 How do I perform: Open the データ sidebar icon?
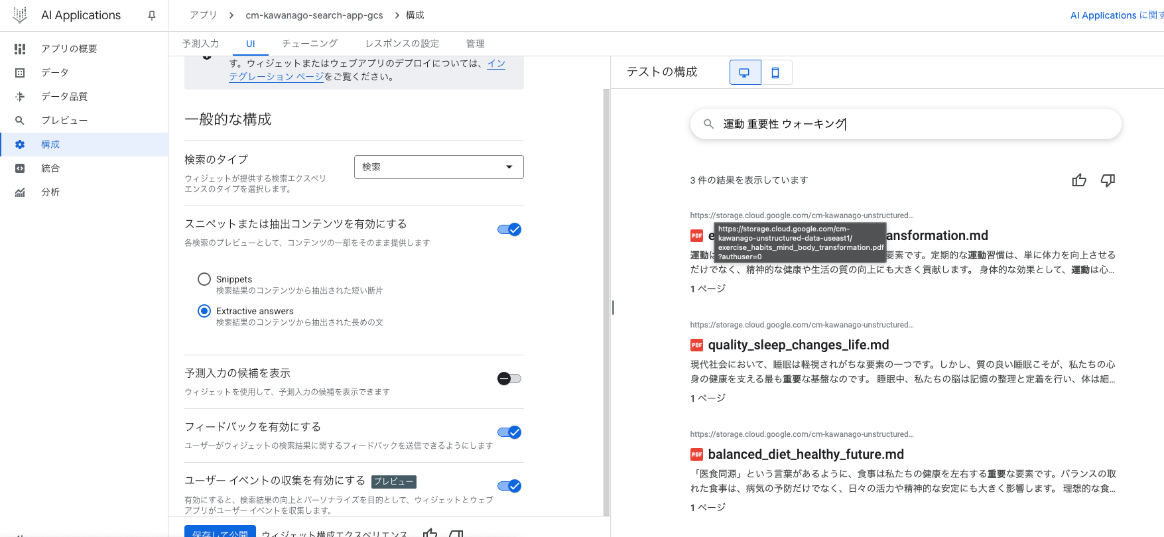20,72
